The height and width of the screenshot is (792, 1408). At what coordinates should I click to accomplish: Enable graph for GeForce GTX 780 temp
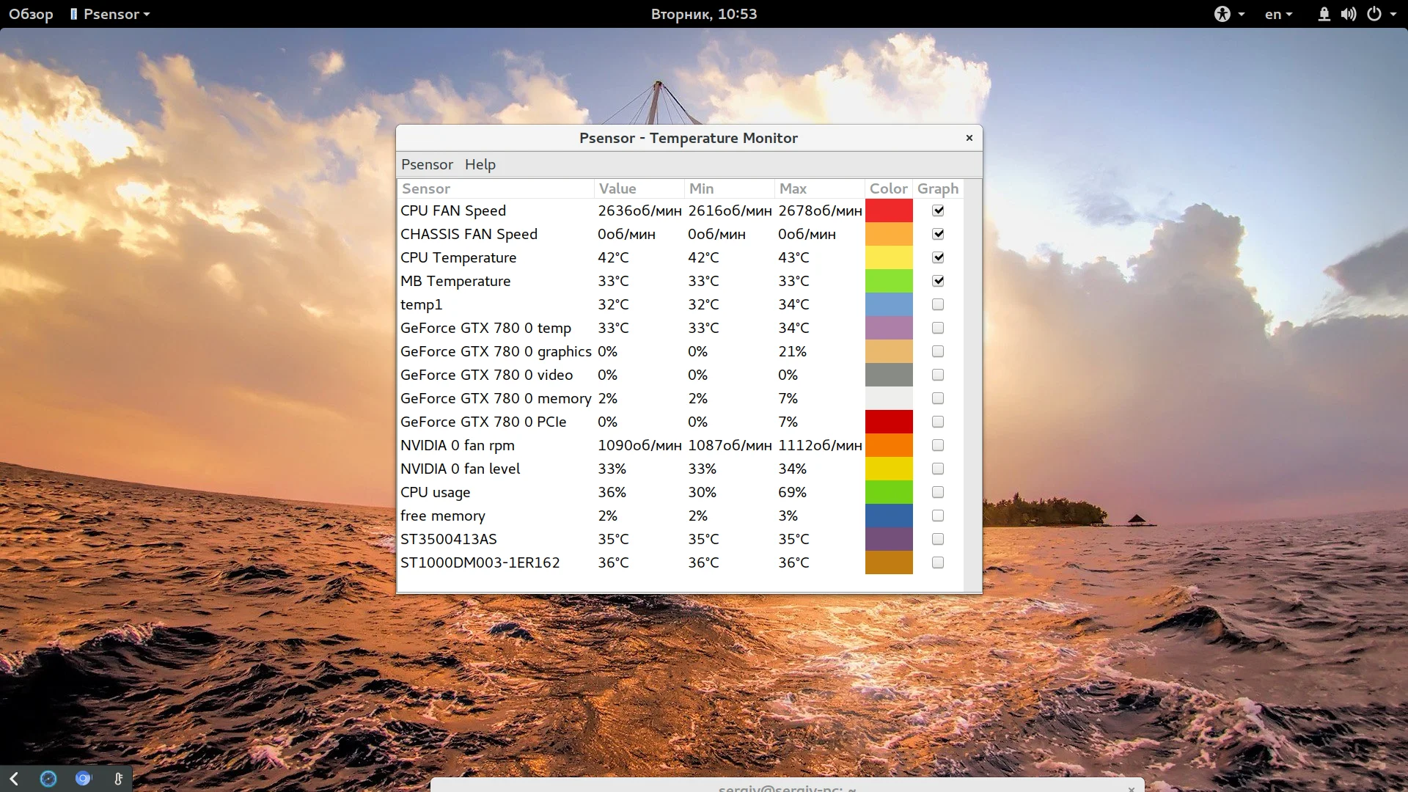pyautogui.click(x=938, y=328)
